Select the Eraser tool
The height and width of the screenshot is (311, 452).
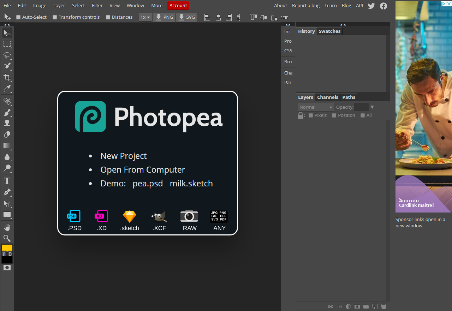tap(7, 134)
